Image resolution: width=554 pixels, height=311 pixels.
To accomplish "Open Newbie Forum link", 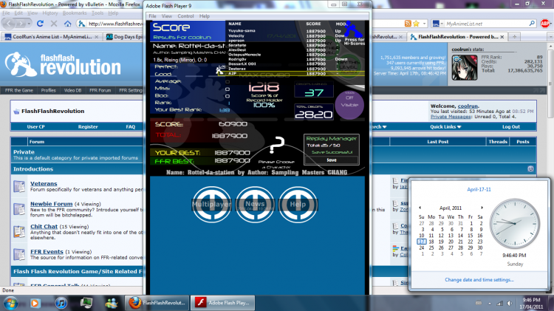I will coord(51,204).
